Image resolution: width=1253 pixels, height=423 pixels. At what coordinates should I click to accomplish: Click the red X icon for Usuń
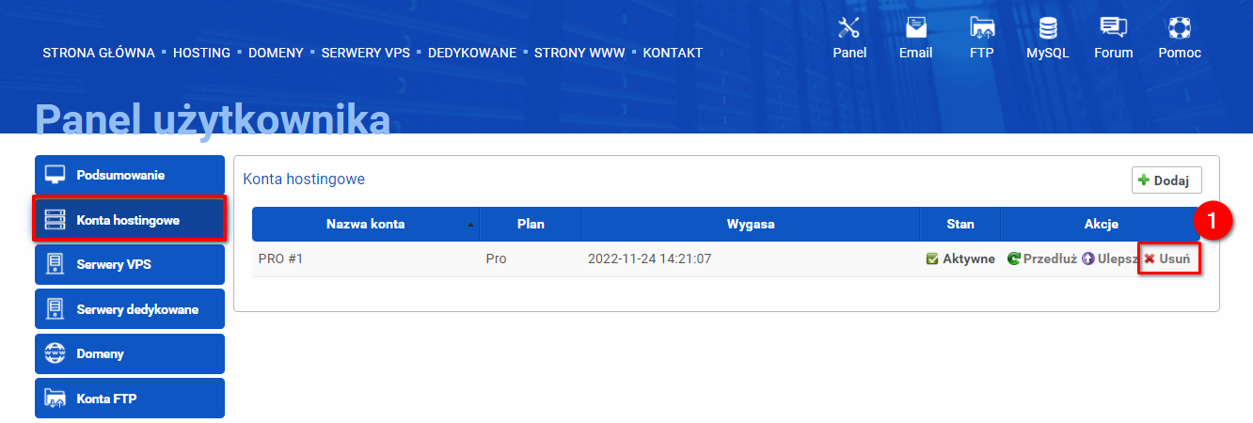coord(1150,258)
